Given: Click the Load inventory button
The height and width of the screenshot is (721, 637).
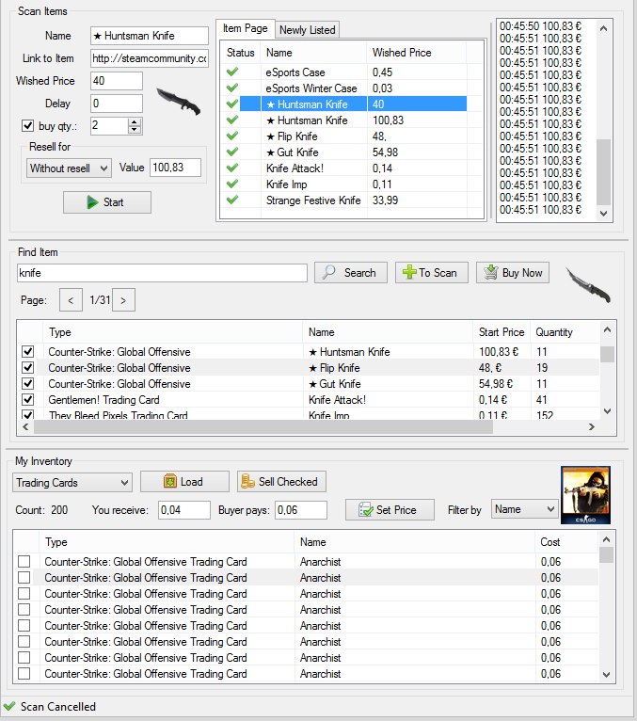Looking at the screenshot, I should coord(184,481).
